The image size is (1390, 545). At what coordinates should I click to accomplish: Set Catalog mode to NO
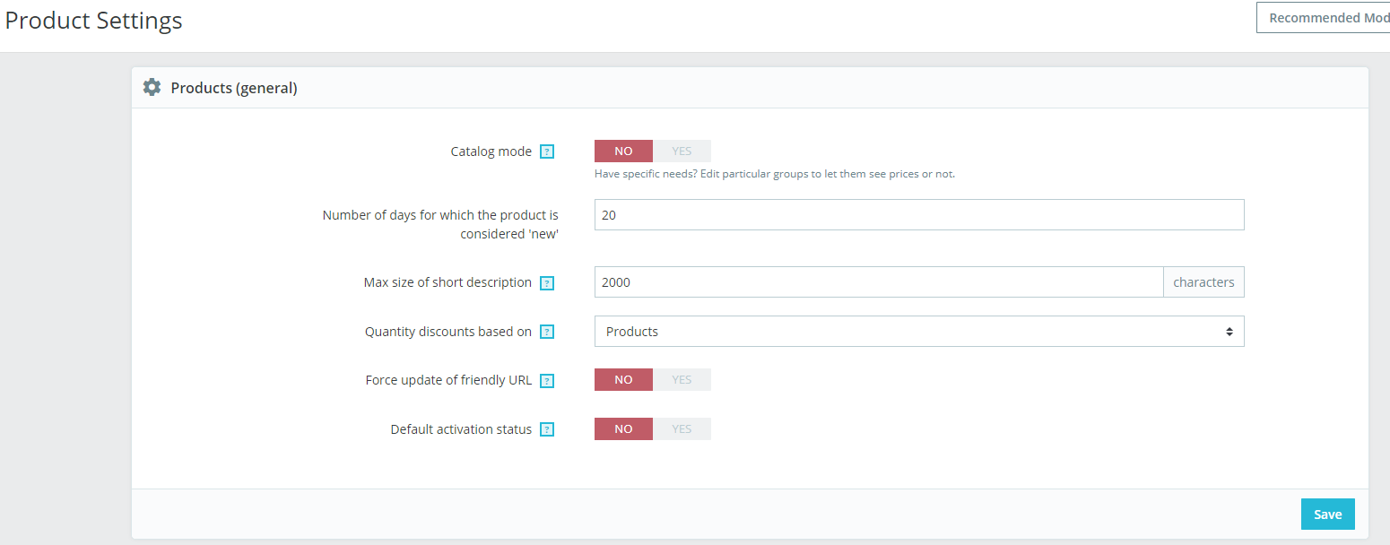click(623, 151)
